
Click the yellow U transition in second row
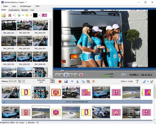point(86,112)
